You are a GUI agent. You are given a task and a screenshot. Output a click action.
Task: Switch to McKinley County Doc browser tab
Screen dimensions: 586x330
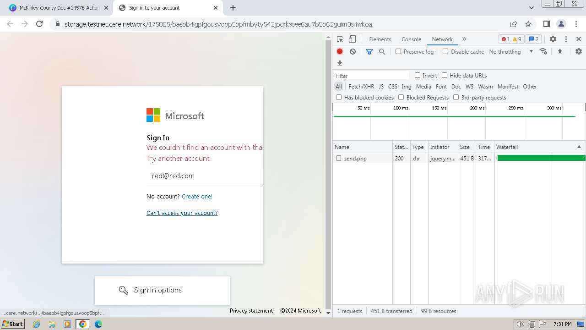tap(59, 8)
